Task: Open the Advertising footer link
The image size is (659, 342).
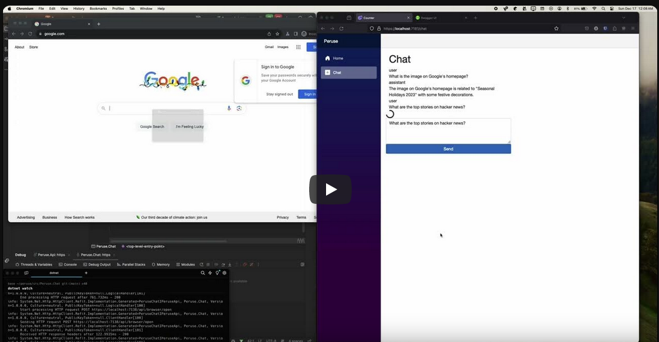Action: [x=26, y=218]
